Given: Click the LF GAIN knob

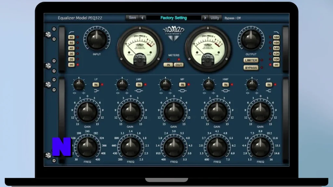Looking at the screenshot, I should (87, 112).
